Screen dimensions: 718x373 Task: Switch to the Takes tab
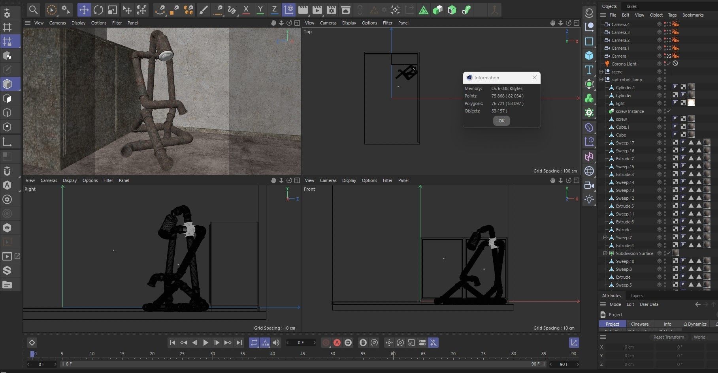(x=631, y=6)
